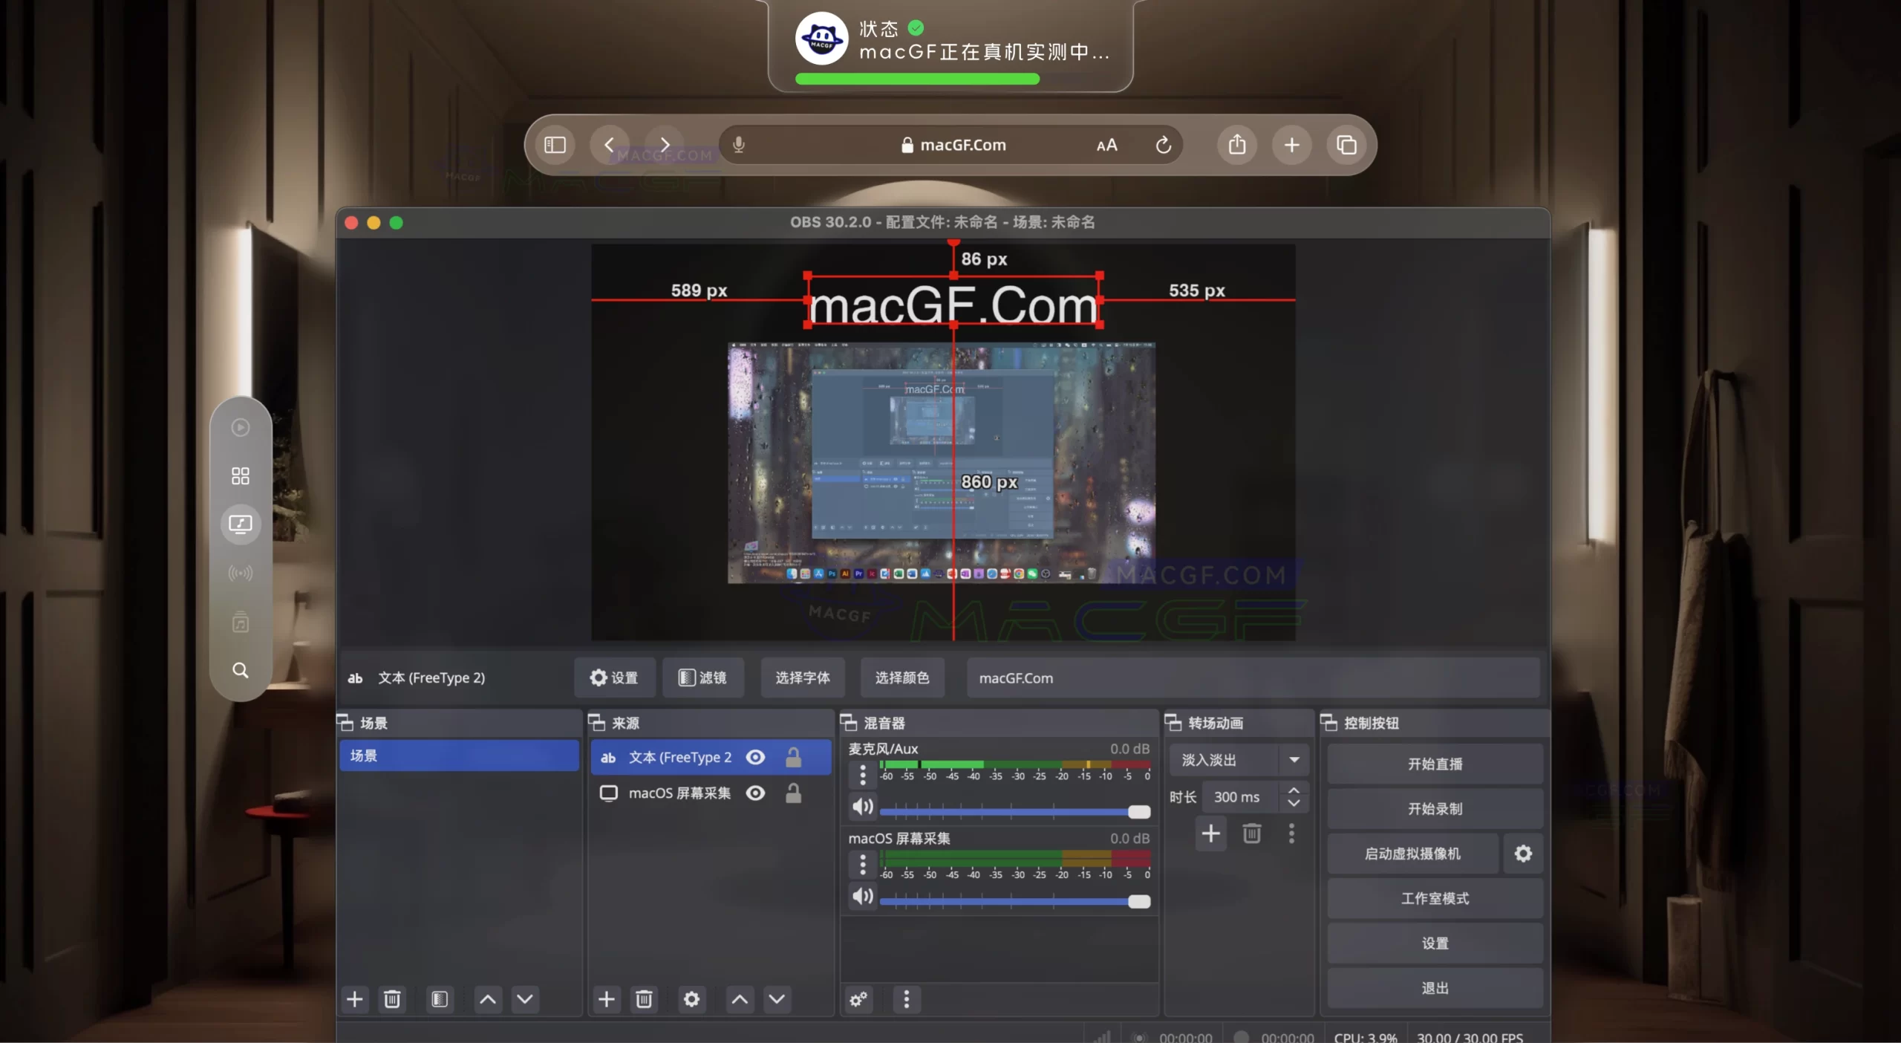This screenshot has height=1043, width=1901.
Task: Open advanced audio settings gear in the mixer
Action: (x=859, y=999)
